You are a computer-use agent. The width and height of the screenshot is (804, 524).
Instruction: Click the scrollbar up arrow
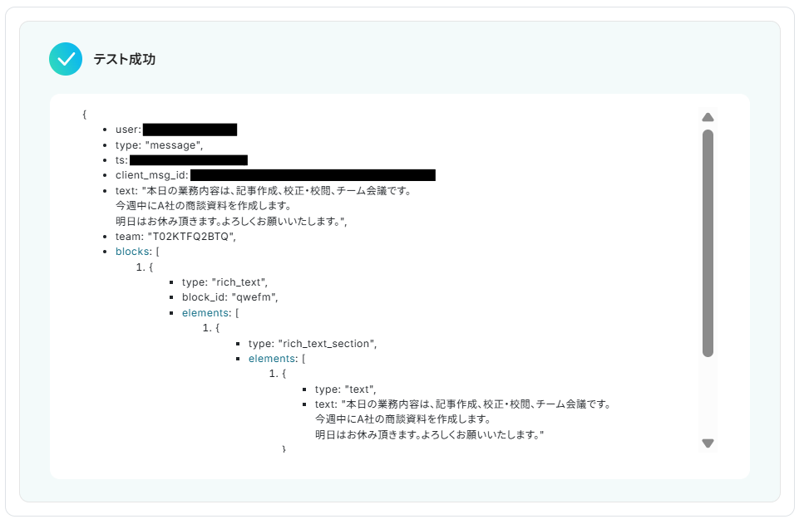tap(708, 117)
